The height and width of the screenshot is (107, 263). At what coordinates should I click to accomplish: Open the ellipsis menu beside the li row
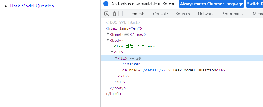(104, 58)
